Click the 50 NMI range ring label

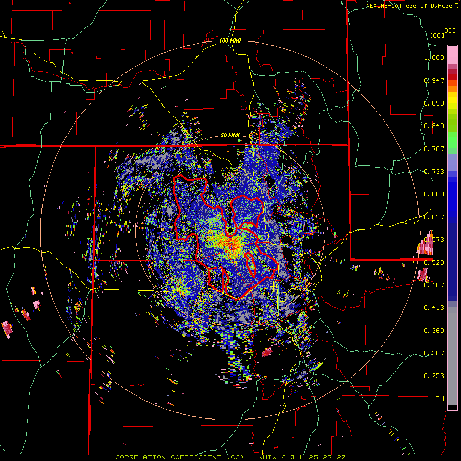[230, 136]
